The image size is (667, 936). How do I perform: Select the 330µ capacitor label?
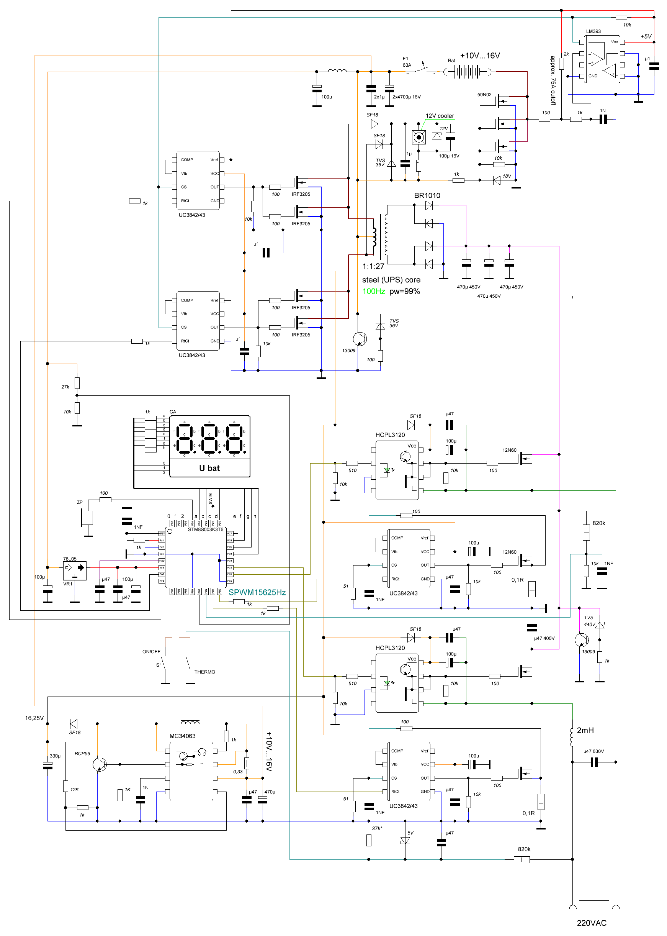point(55,756)
